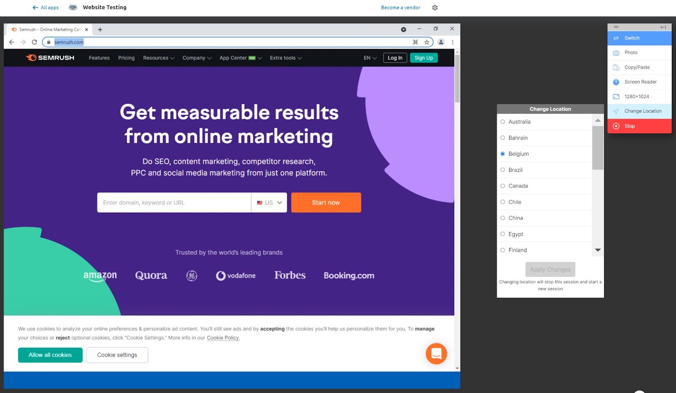The image size is (676, 393).
Task: Open the Change Location panel
Action: (643, 111)
